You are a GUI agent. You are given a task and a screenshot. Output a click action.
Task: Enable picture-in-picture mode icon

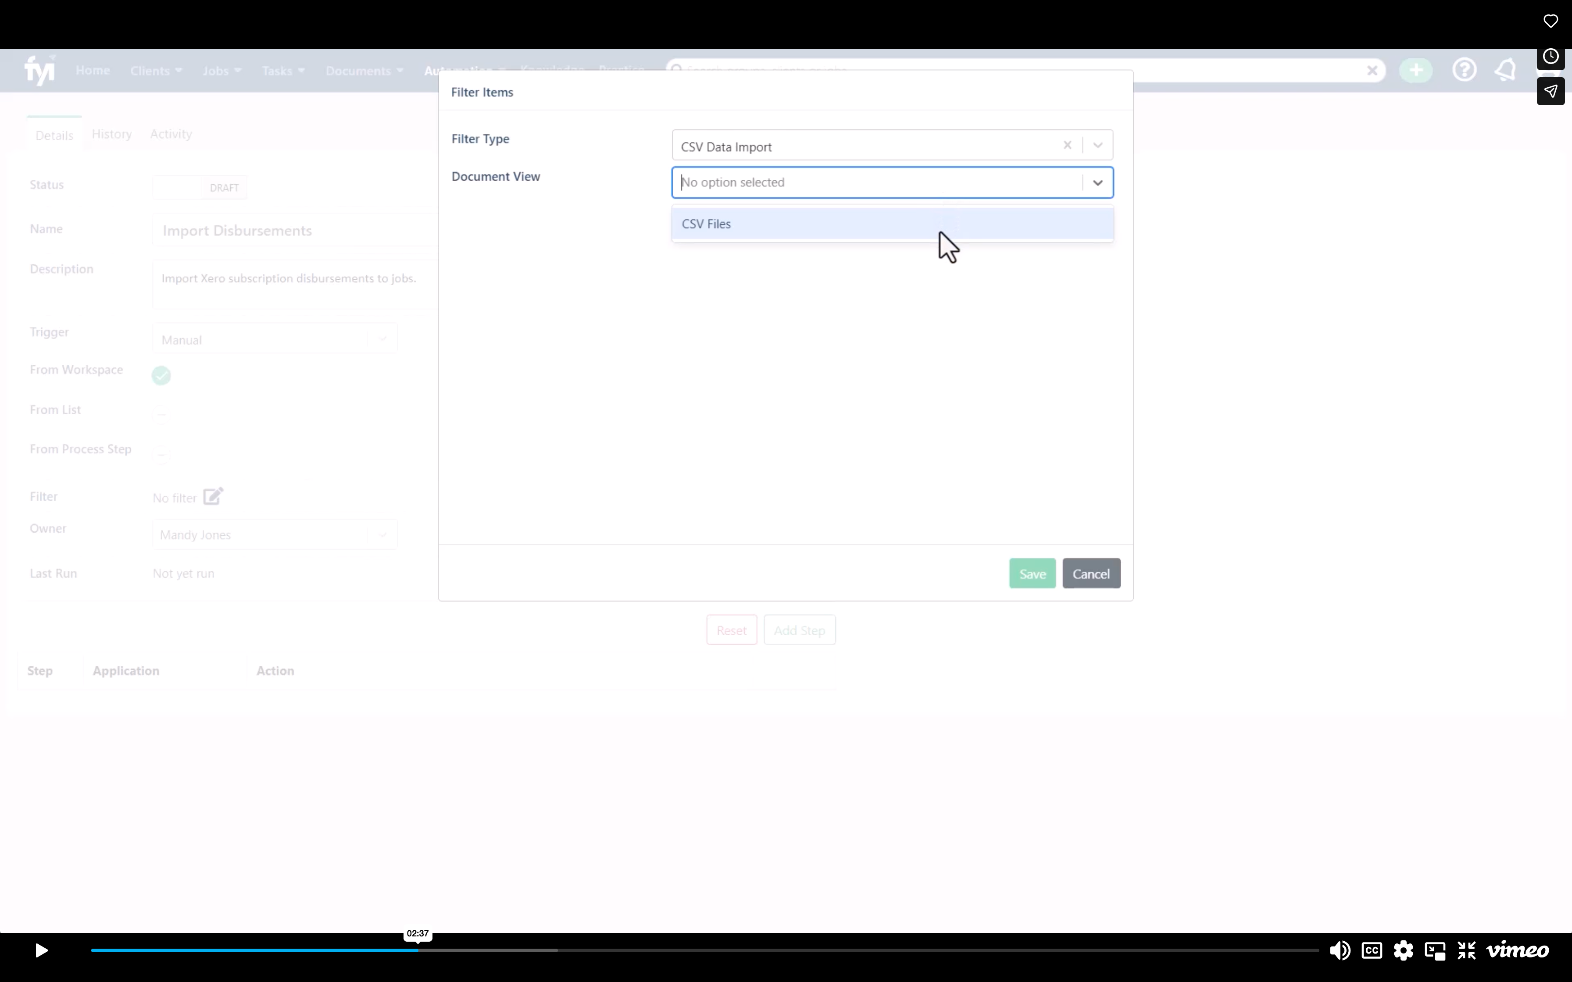1435,951
